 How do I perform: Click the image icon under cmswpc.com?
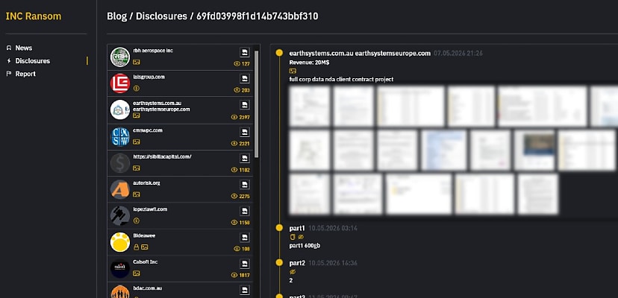coord(137,142)
